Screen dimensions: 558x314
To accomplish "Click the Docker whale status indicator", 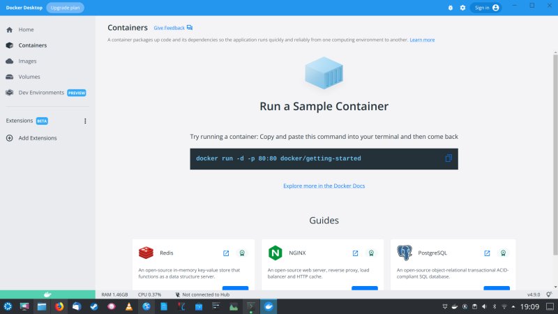I will (x=47, y=294).
